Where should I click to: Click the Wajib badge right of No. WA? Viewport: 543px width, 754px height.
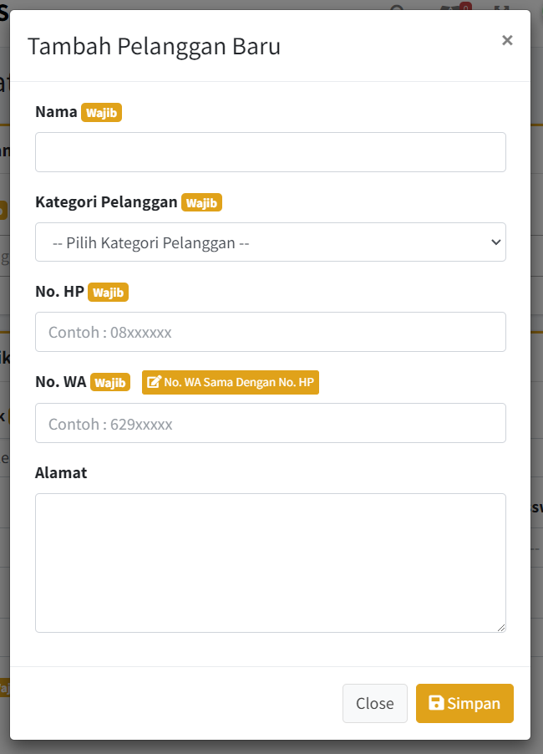click(110, 382)
